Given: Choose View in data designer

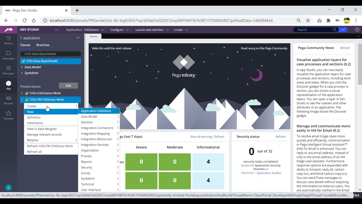Looking at the screenshot, I should click(x=51, y=129).
